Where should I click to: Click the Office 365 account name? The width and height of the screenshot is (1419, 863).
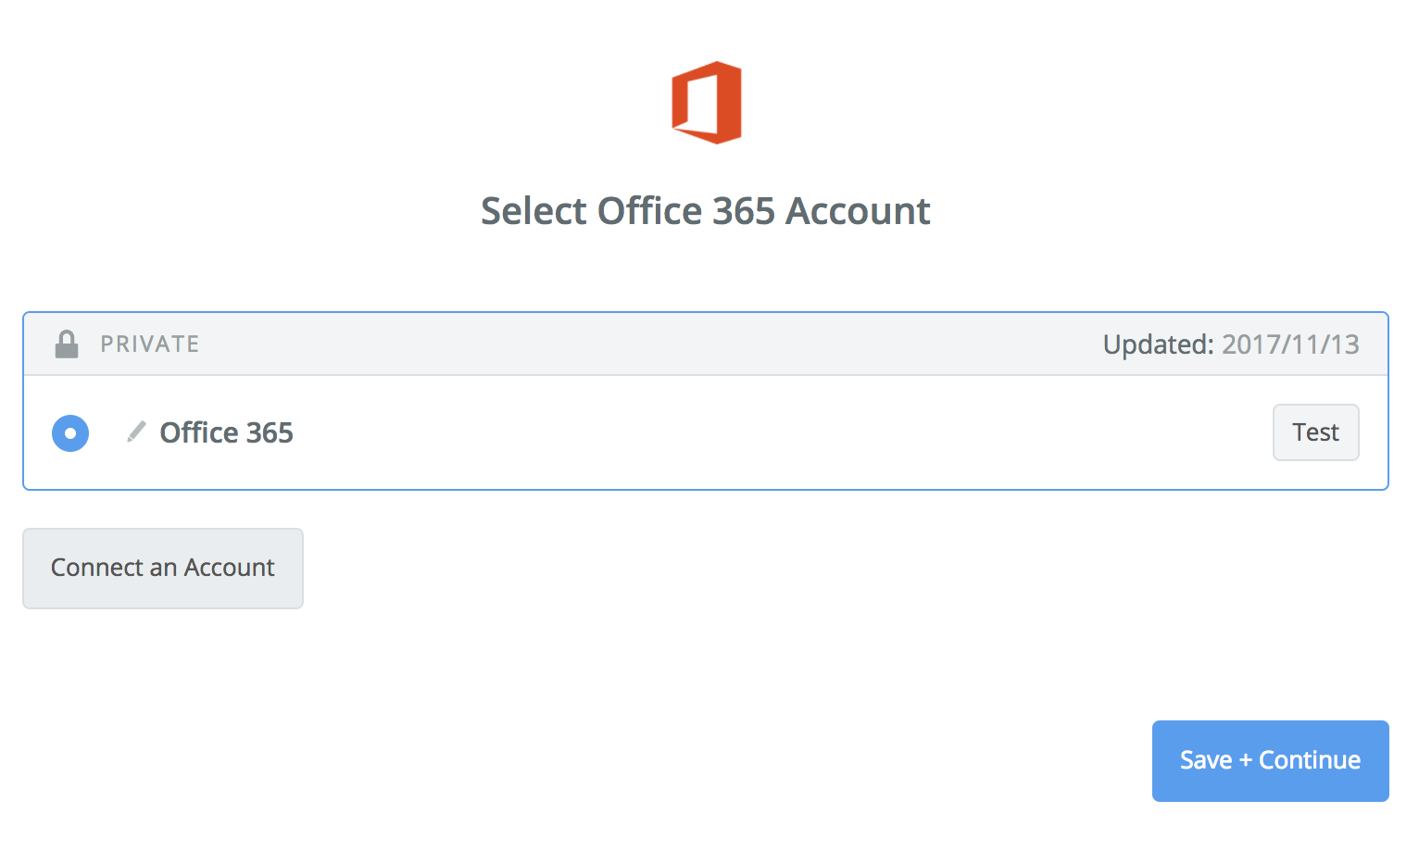(x=227, y=432)
